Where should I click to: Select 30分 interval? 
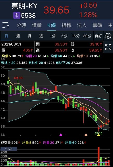pos(87,36)
